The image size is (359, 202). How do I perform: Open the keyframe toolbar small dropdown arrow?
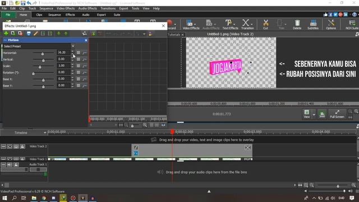click(x=144, y=34)
